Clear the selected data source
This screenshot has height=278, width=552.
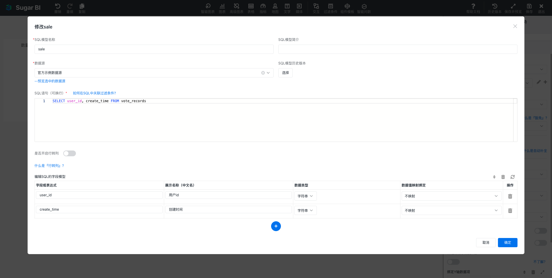coord(263,73)
